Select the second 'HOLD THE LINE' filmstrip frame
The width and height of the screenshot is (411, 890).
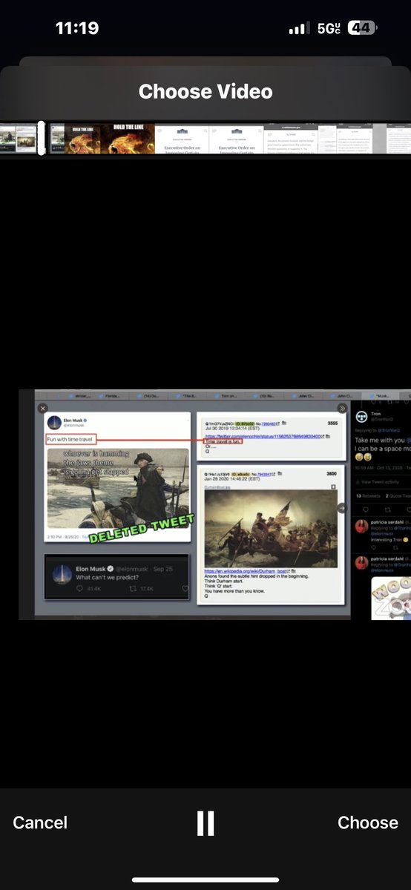pyautogui.click(x=128, y=139)
